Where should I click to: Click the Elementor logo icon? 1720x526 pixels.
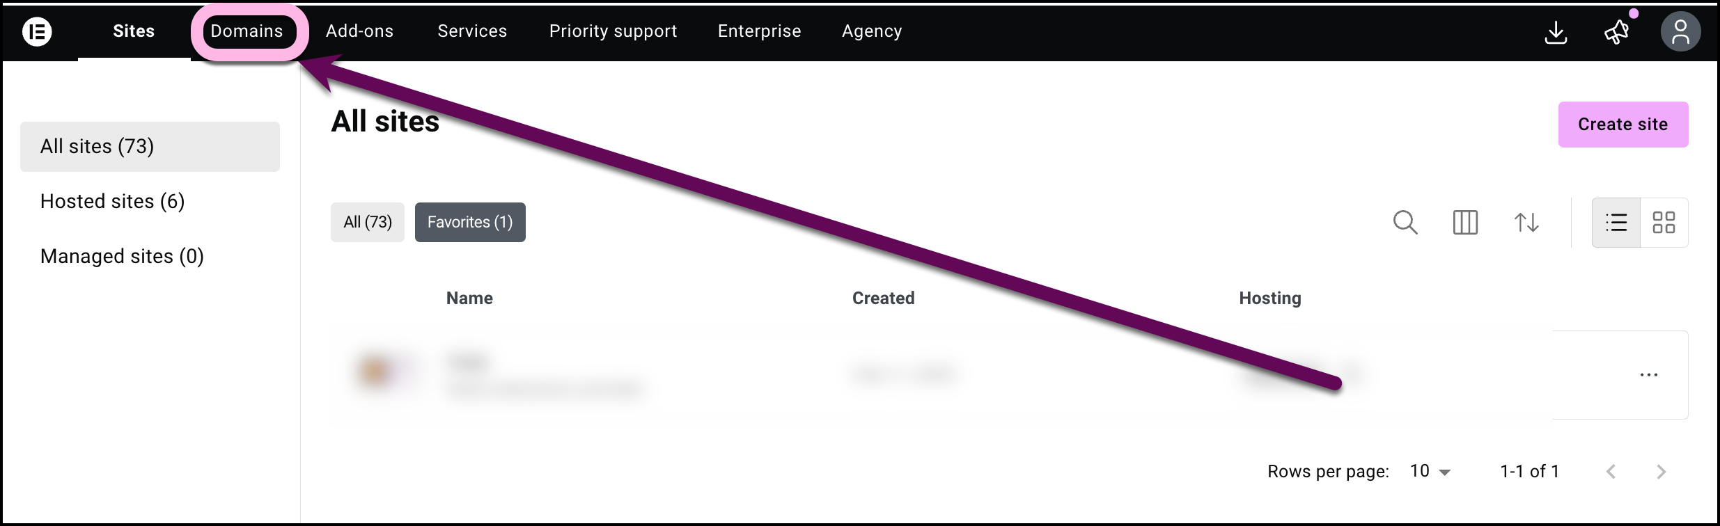(x=36, y=31)
